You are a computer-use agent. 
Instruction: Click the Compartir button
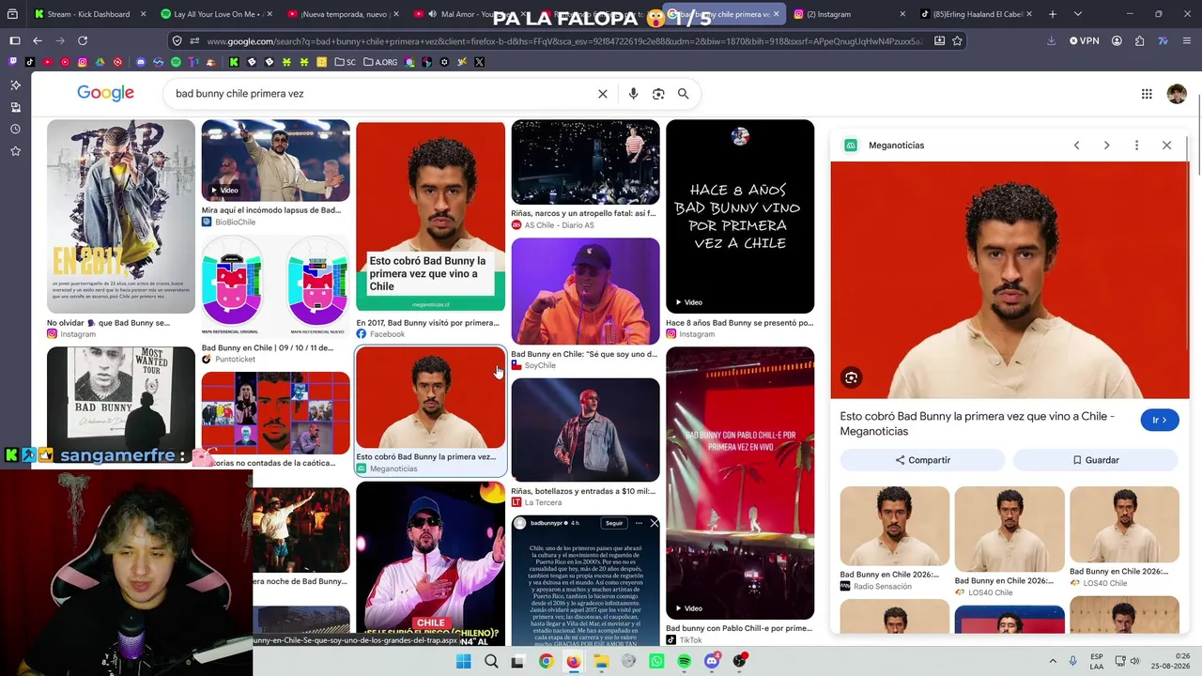click(x=922, y=460)
